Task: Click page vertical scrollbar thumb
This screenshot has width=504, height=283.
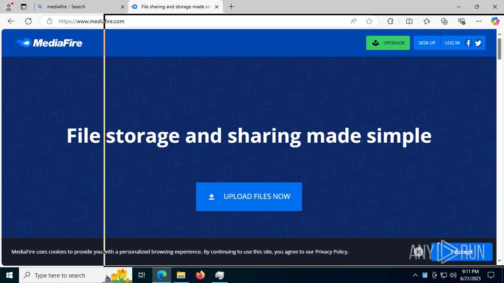Action: (x=499, y=49)
